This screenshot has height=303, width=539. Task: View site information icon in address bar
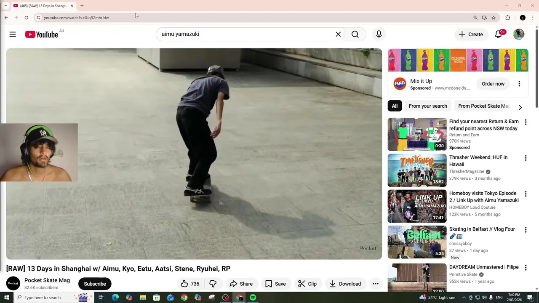pyautogui.click(x=38, y=18)
